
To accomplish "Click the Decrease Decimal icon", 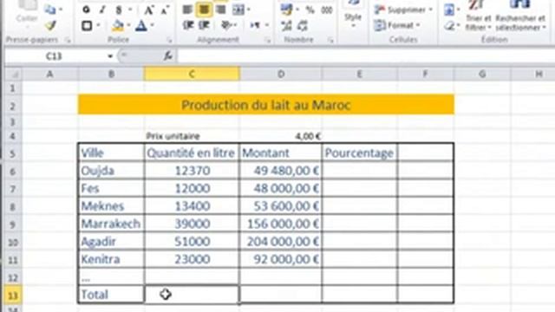I will [x=303, y=25].
